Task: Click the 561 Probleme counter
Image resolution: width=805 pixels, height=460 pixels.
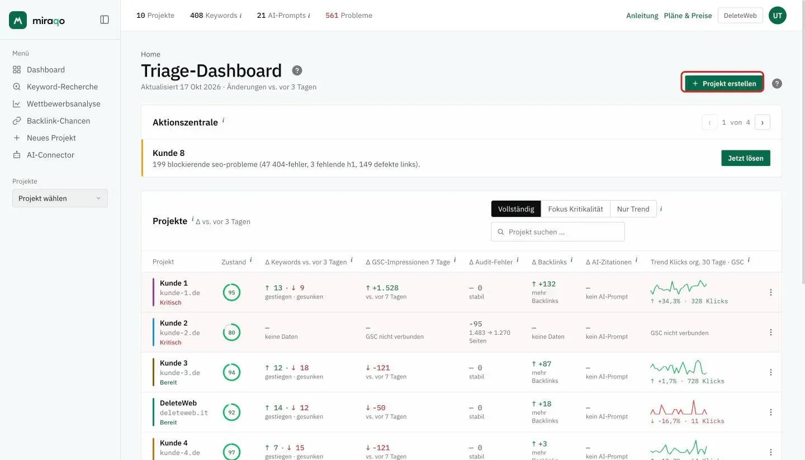Action: (x=349, y=16)
